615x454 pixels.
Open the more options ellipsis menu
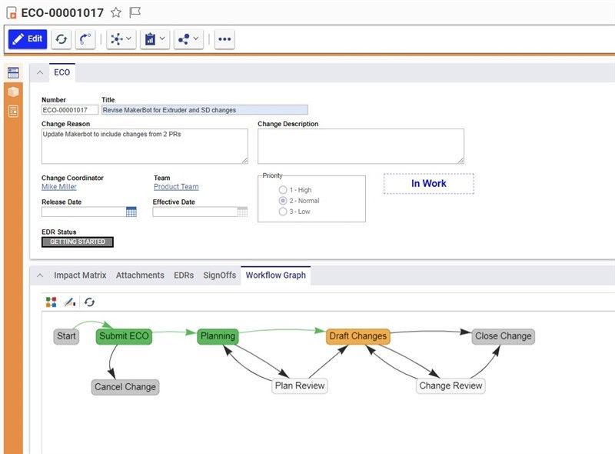[224, 38]
